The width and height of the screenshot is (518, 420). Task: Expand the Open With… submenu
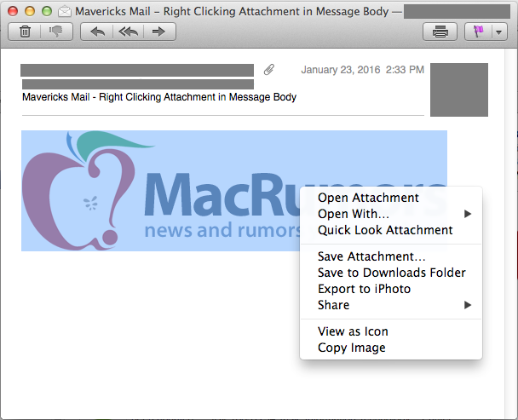[391, 214]
